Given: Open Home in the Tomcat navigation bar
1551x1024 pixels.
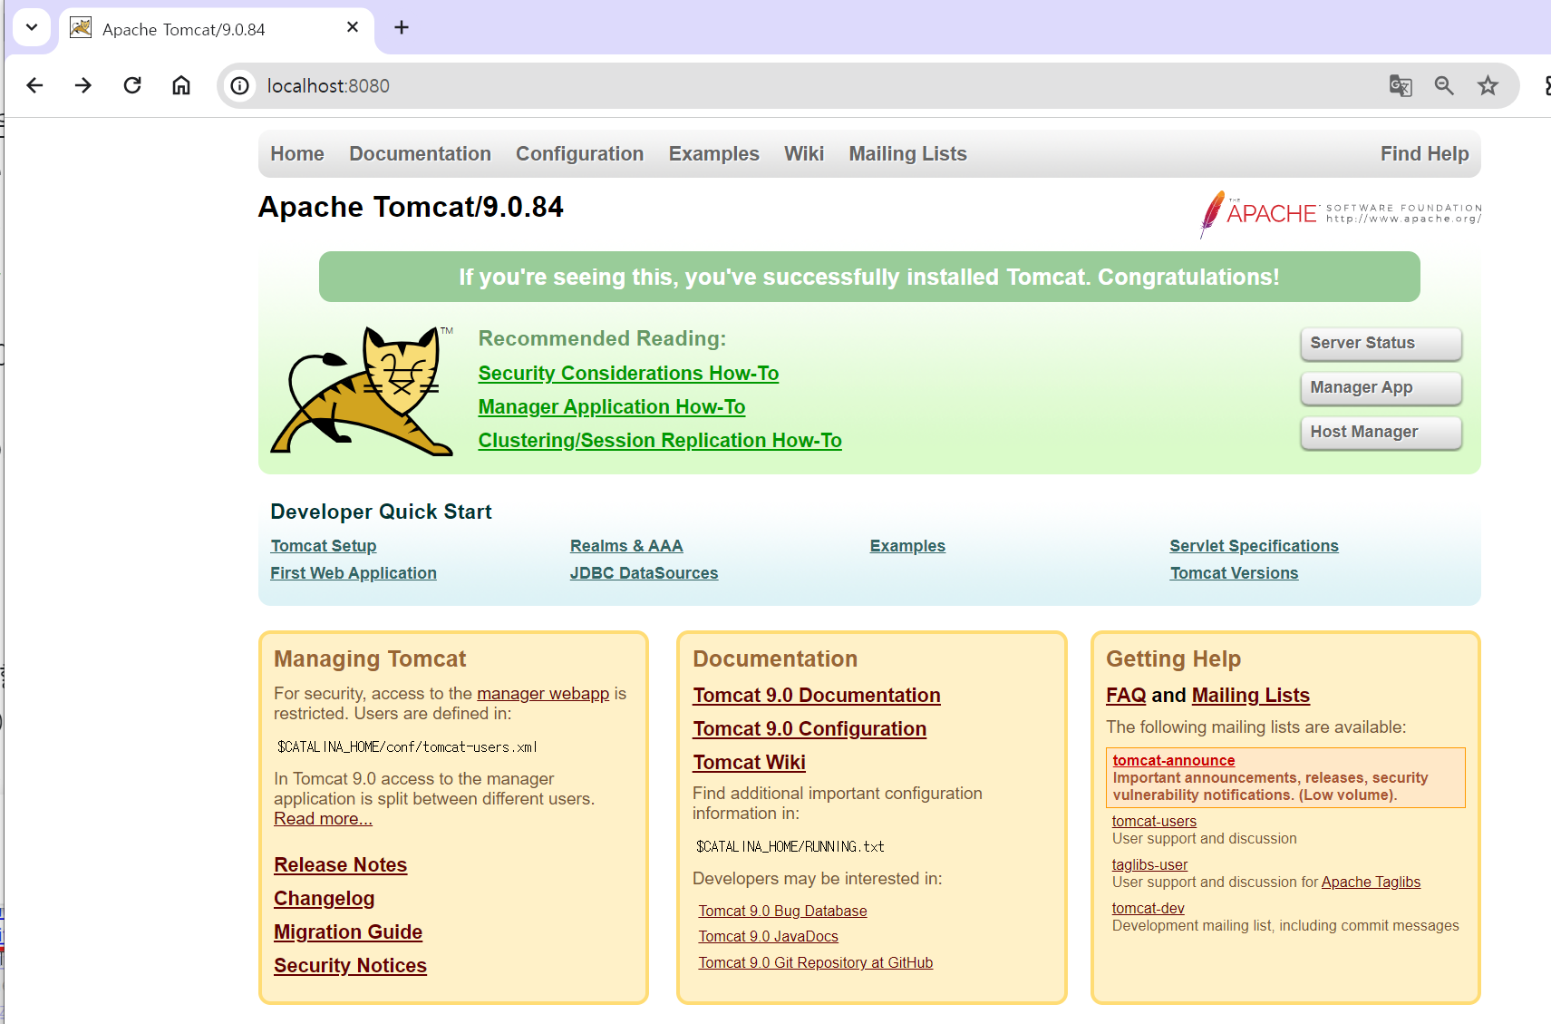Looking at the screenshot, I should 297,154.
